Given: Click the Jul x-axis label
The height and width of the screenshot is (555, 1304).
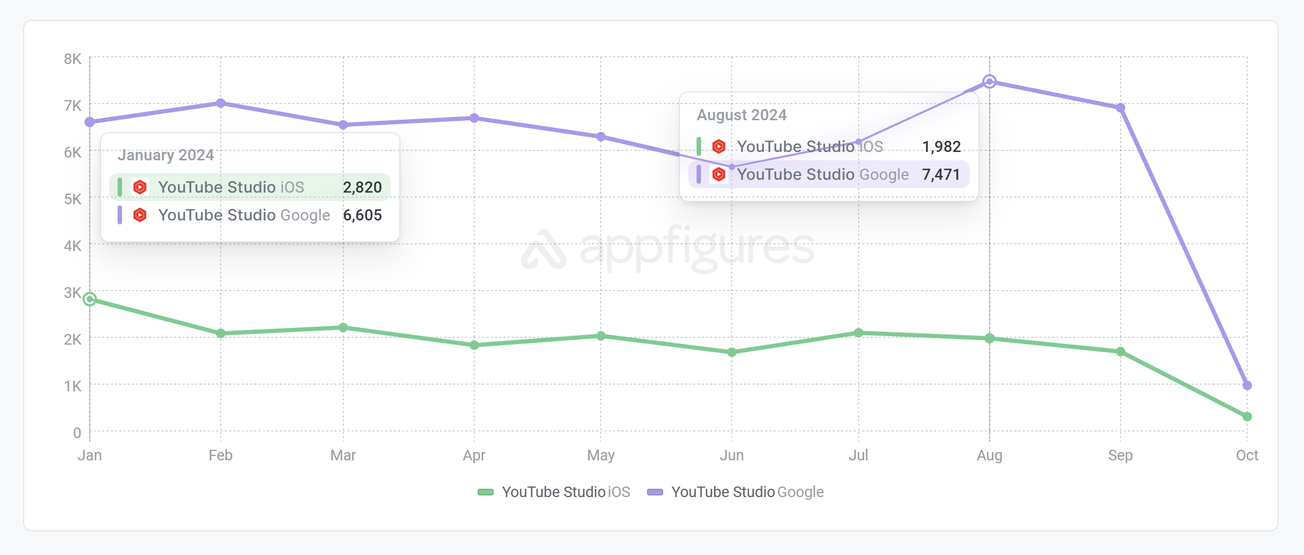Looking at the screenshot, I should coord(859,455).
